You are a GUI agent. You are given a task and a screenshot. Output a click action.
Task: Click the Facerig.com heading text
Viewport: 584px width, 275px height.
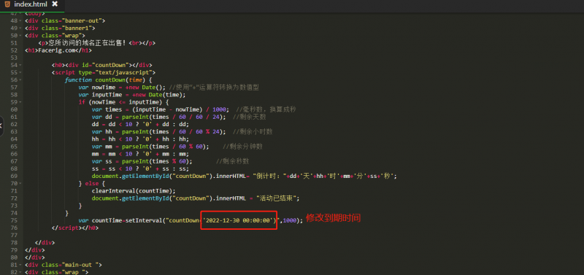(58, 50)
